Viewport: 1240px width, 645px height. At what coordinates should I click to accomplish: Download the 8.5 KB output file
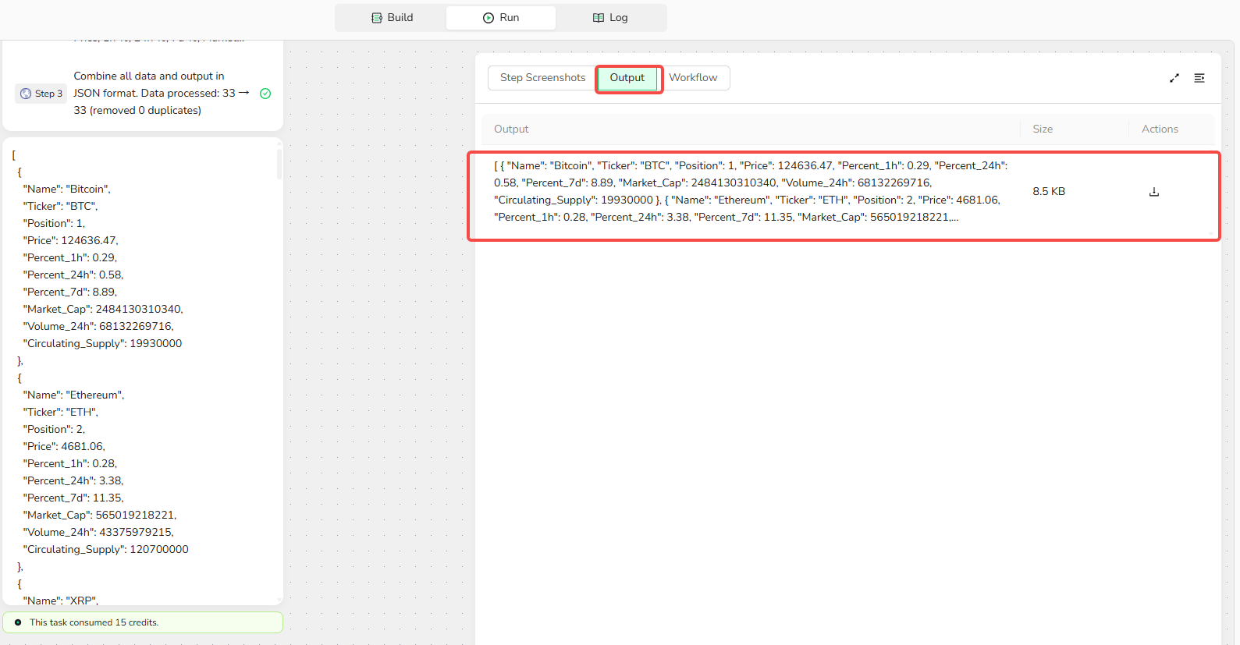[x=1154, y=192]
